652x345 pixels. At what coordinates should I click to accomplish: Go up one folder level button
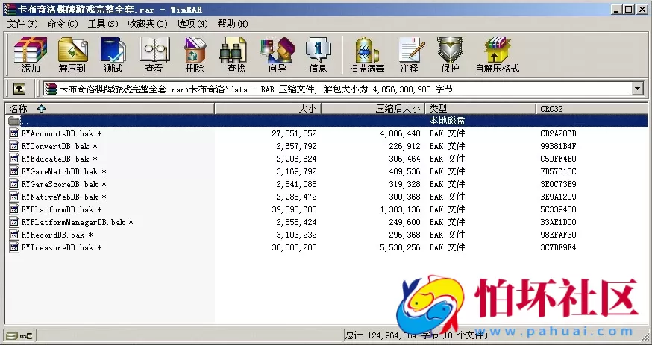coord(19,89)
